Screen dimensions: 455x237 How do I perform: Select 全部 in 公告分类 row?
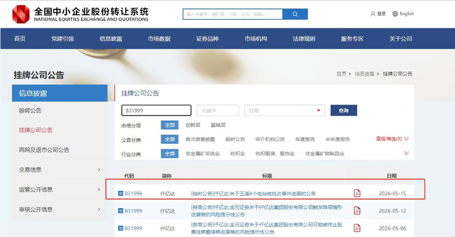click(170, 139)
